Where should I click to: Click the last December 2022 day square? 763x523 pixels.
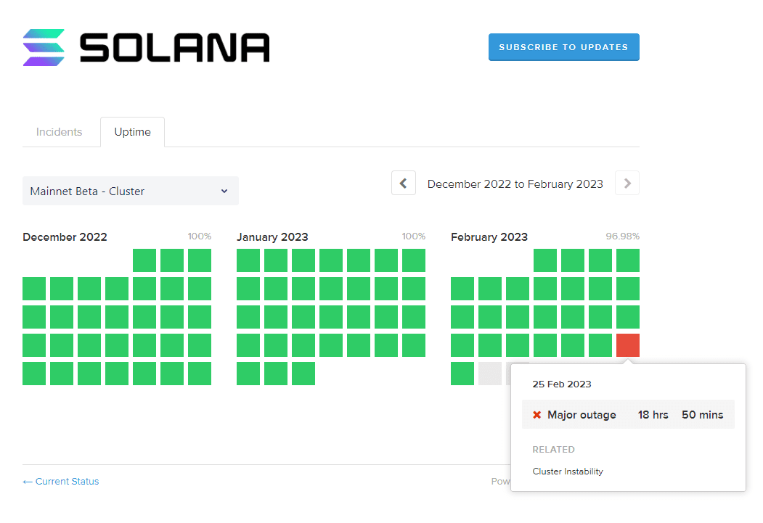(200, 374)
